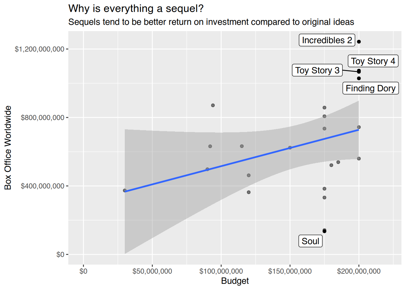Click the blue regression trend line
Image resolution: width=406 pixels, height=290 pixels.
click(242, 160)
